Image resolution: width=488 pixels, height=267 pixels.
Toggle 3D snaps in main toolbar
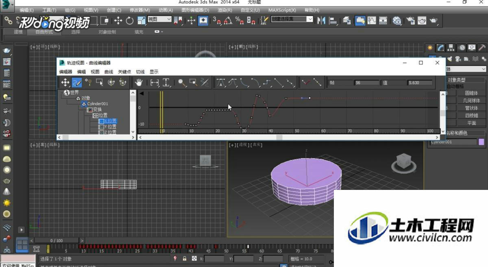pyautogui.click(x=217, y=20)
